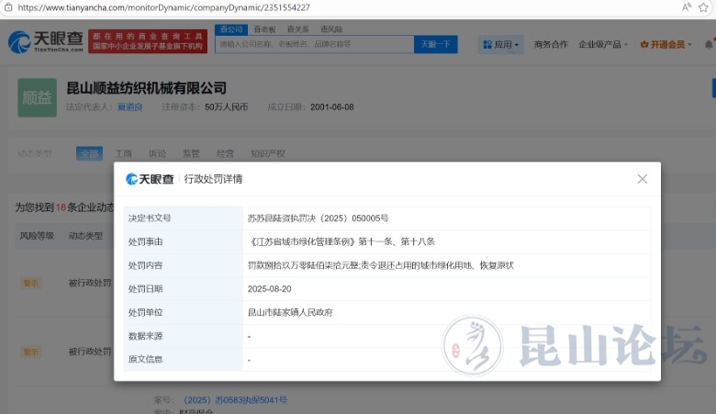Select the 查公司 search tab
716x414 pixels.
[x=229, y=29]
